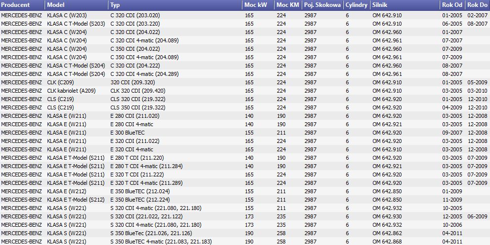Select C 350 CDI 4-matic (204.089) cell
This screenshot has width=490, height=245.
point(145,57)
